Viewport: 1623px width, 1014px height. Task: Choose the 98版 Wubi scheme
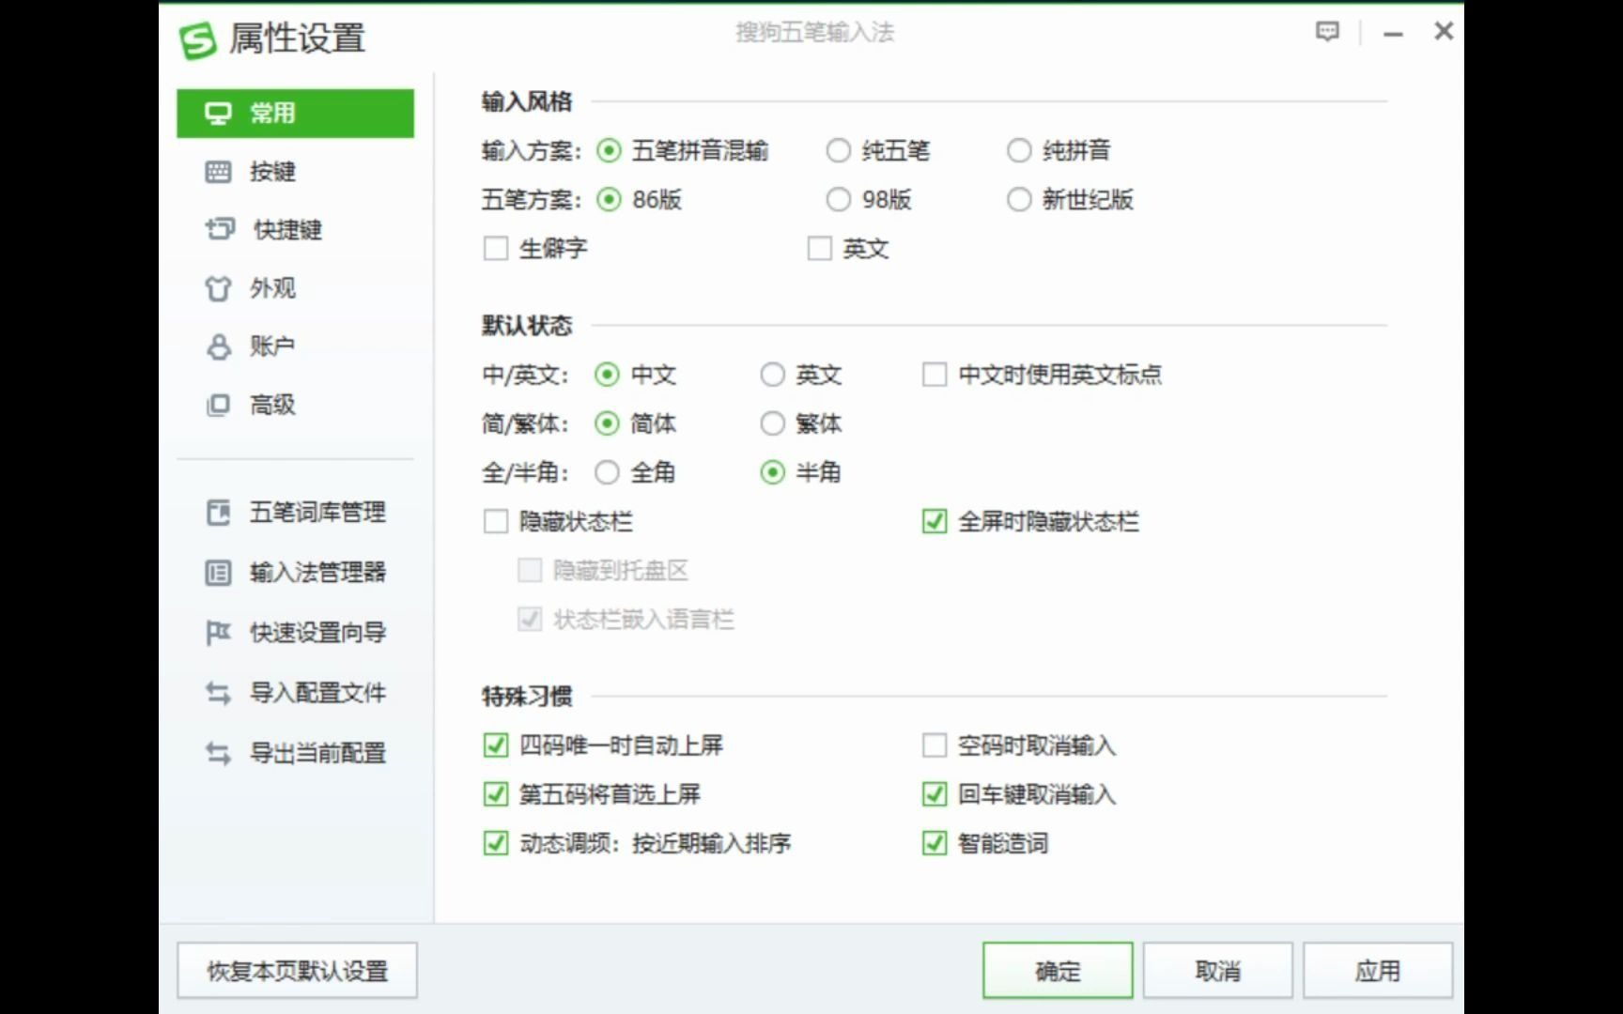click(837, 199)
